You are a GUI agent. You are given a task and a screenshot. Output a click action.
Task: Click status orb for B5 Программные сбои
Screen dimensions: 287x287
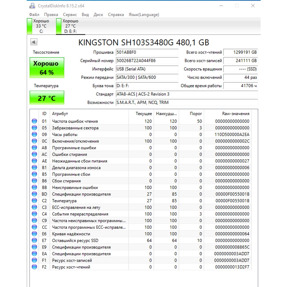34,174
